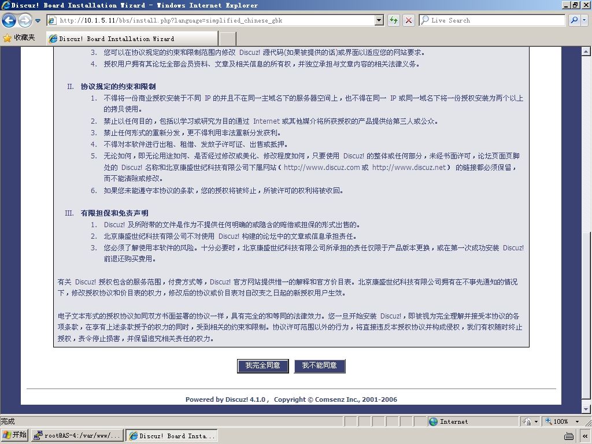Select the Discuz! Board Installation Wizard tab
Screen dimensions: 592x444
(132, 39)
